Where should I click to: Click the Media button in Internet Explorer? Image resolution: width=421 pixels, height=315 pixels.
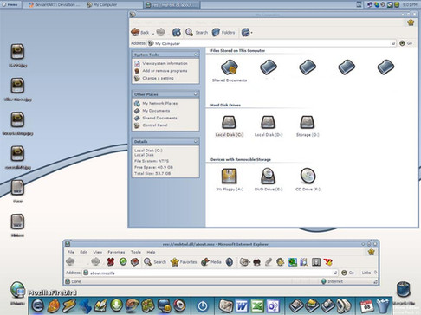[211, 262]
